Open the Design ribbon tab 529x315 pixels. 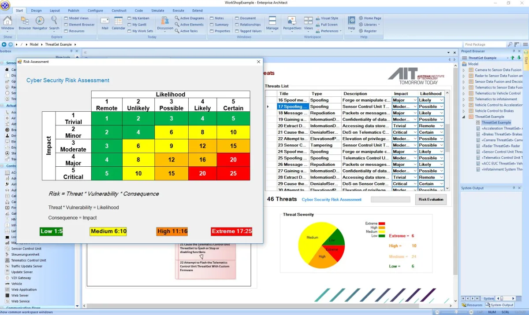click(36, 11)
